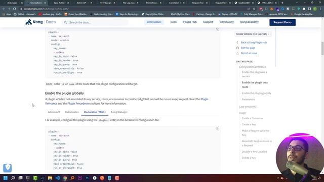The height and width of the screenshot is (182, 324).
Task: Open the Windows Start menu
Action: (6, 178)
